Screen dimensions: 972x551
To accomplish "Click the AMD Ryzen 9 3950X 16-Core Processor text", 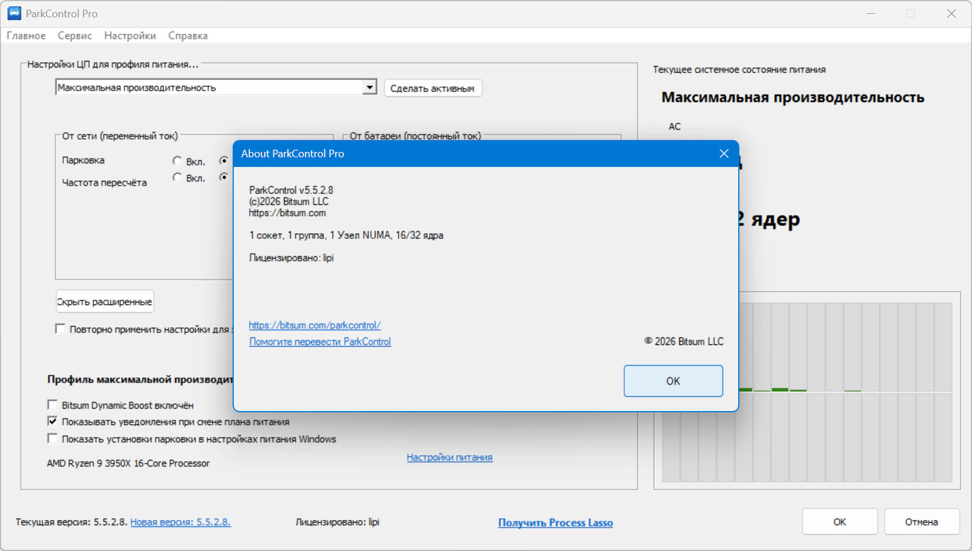I will [x=128, y=463].
